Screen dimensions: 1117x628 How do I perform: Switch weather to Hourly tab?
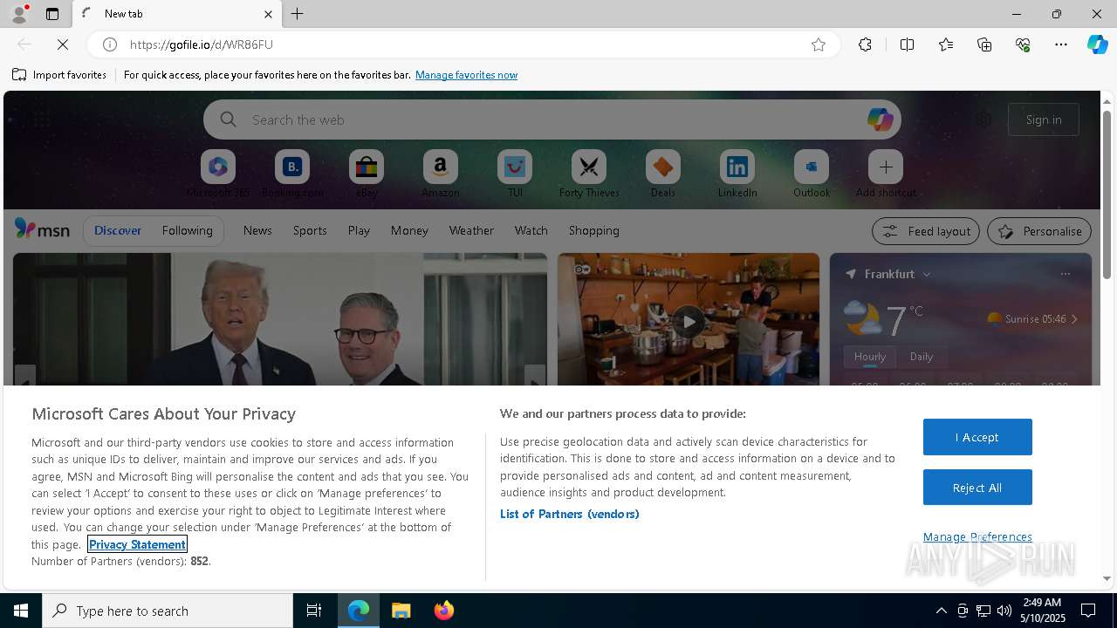tap(870, 357)
